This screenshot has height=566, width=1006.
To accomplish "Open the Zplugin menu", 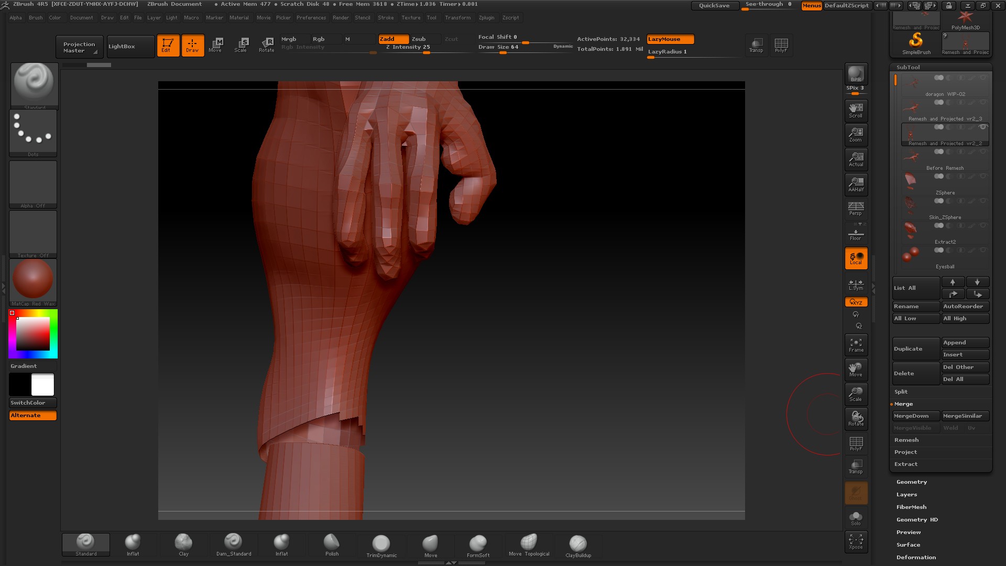I will (486, 18).
